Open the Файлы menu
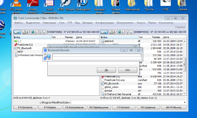Image resolution: width=197 pixels, height=118 pixels. pyautogui.click(x=19, y=23)
